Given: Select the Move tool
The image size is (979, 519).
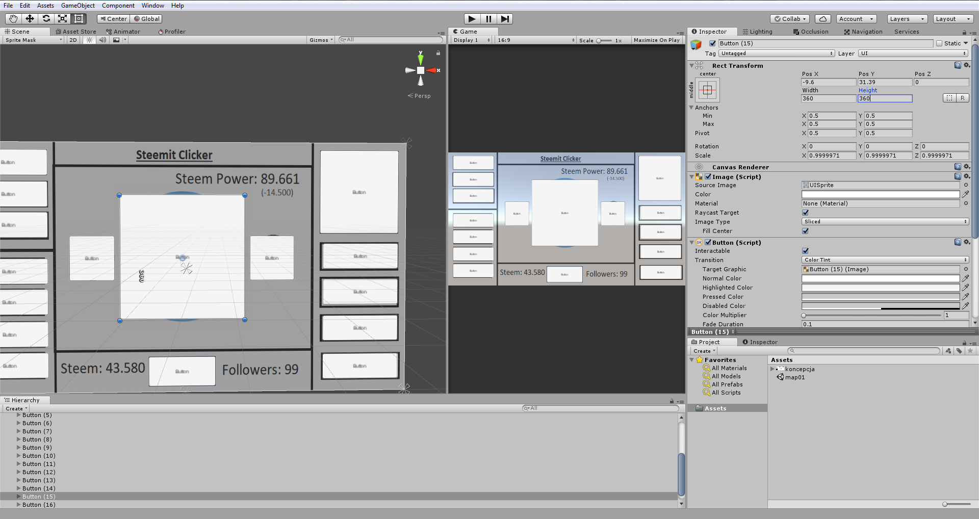Looking at the screenshot, I should tap(30, 19).
